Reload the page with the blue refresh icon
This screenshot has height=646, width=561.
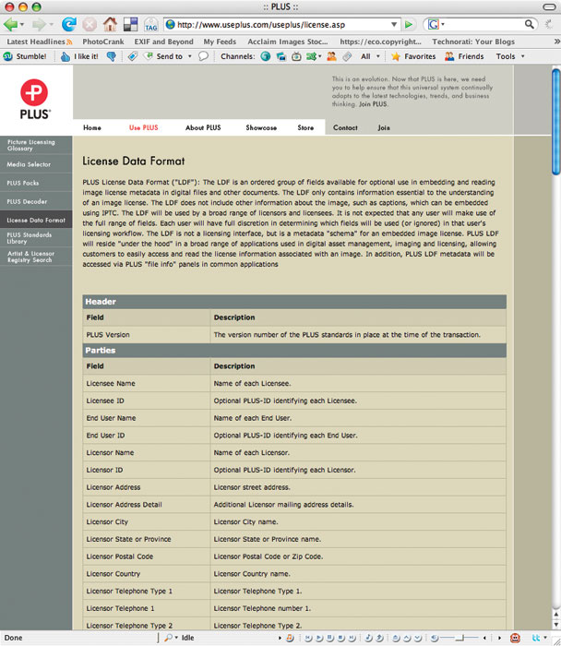coord(69,24)
